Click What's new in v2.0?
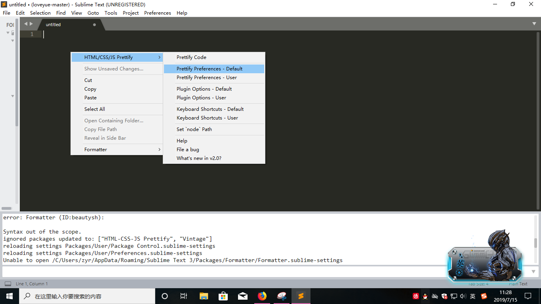 click(x=214, y=158)
